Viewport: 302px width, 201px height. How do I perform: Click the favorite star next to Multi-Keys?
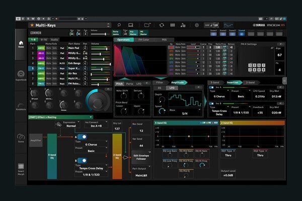32,25
